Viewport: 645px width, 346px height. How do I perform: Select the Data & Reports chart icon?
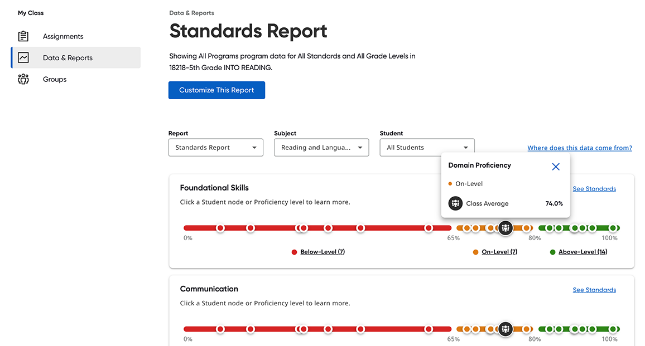pos(23,57)
